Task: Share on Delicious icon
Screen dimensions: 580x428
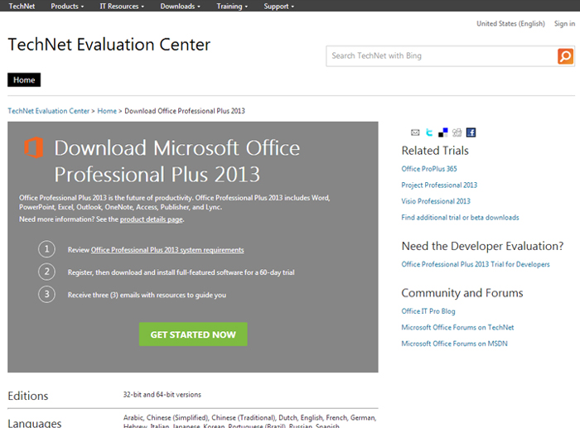Action: [442, 132]
